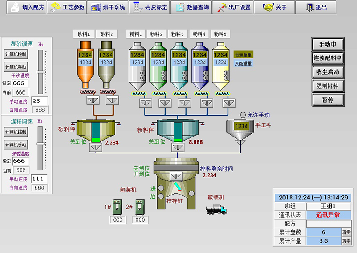The width and height of the screenshot is (357, 253).
Task: Click the valve under the 砂料2 silo
Action: (x=111, y=101)
